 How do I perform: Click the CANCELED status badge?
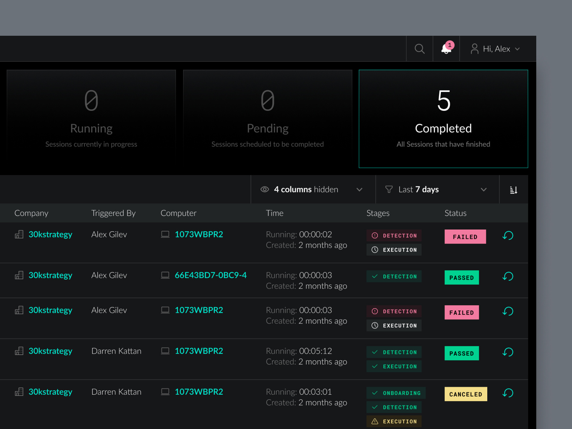465,394
